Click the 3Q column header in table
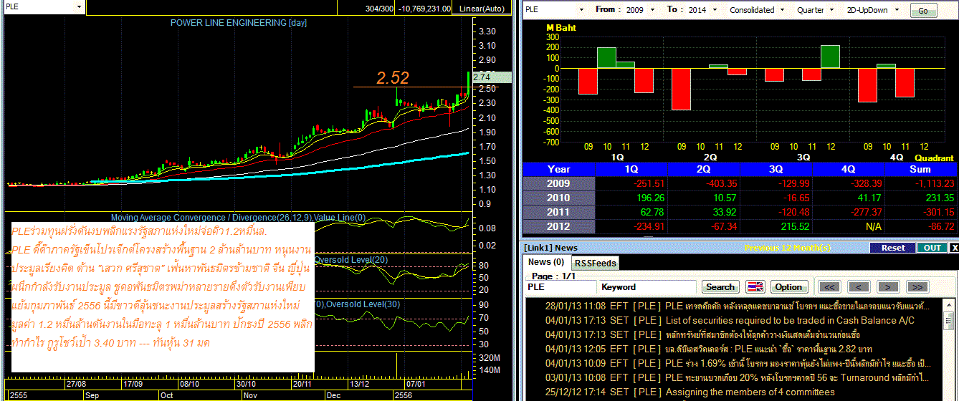The image size is (959, 401). pyautogui.click(x=776, y=169)
